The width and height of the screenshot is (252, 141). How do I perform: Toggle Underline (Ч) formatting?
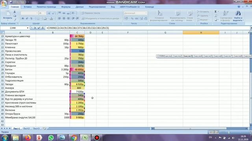(x=31, y=18)
